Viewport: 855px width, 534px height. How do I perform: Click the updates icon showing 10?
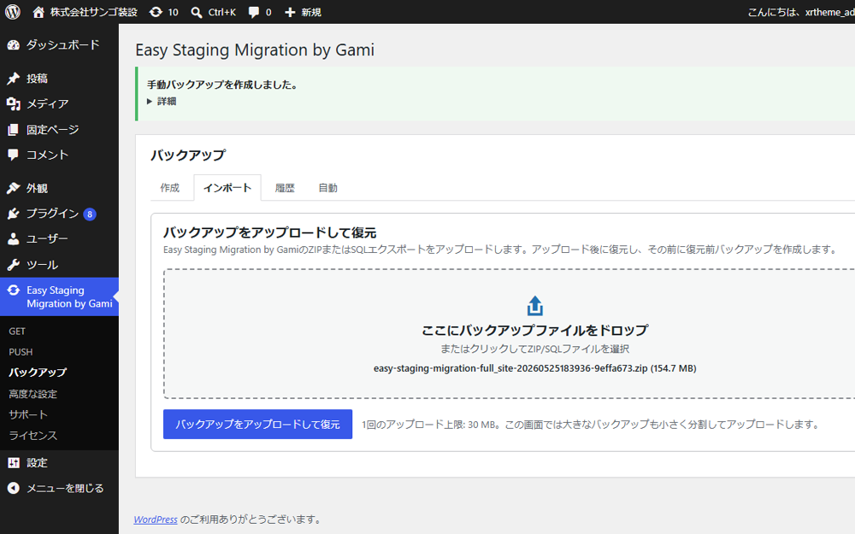pos(156,12)
